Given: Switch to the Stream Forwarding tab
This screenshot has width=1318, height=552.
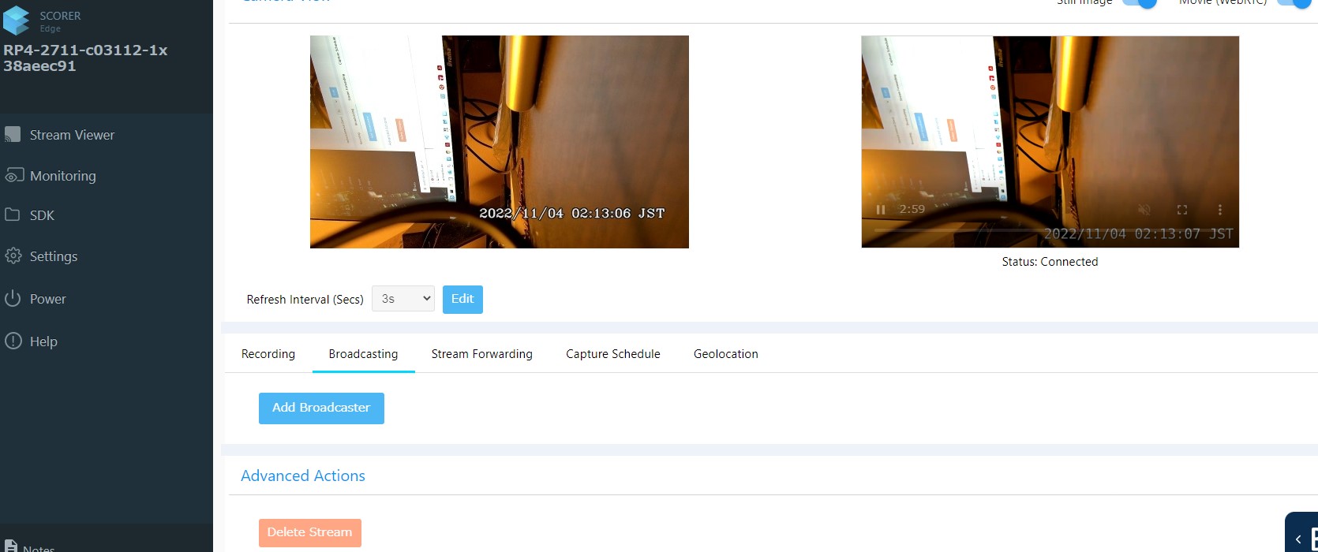Looking at the screenshot, I should coord(481,354).
